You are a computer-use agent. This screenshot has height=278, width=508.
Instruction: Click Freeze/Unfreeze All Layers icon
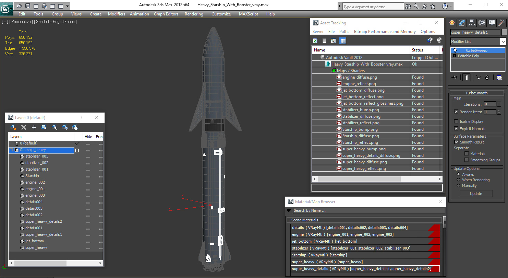click(75, 127)
